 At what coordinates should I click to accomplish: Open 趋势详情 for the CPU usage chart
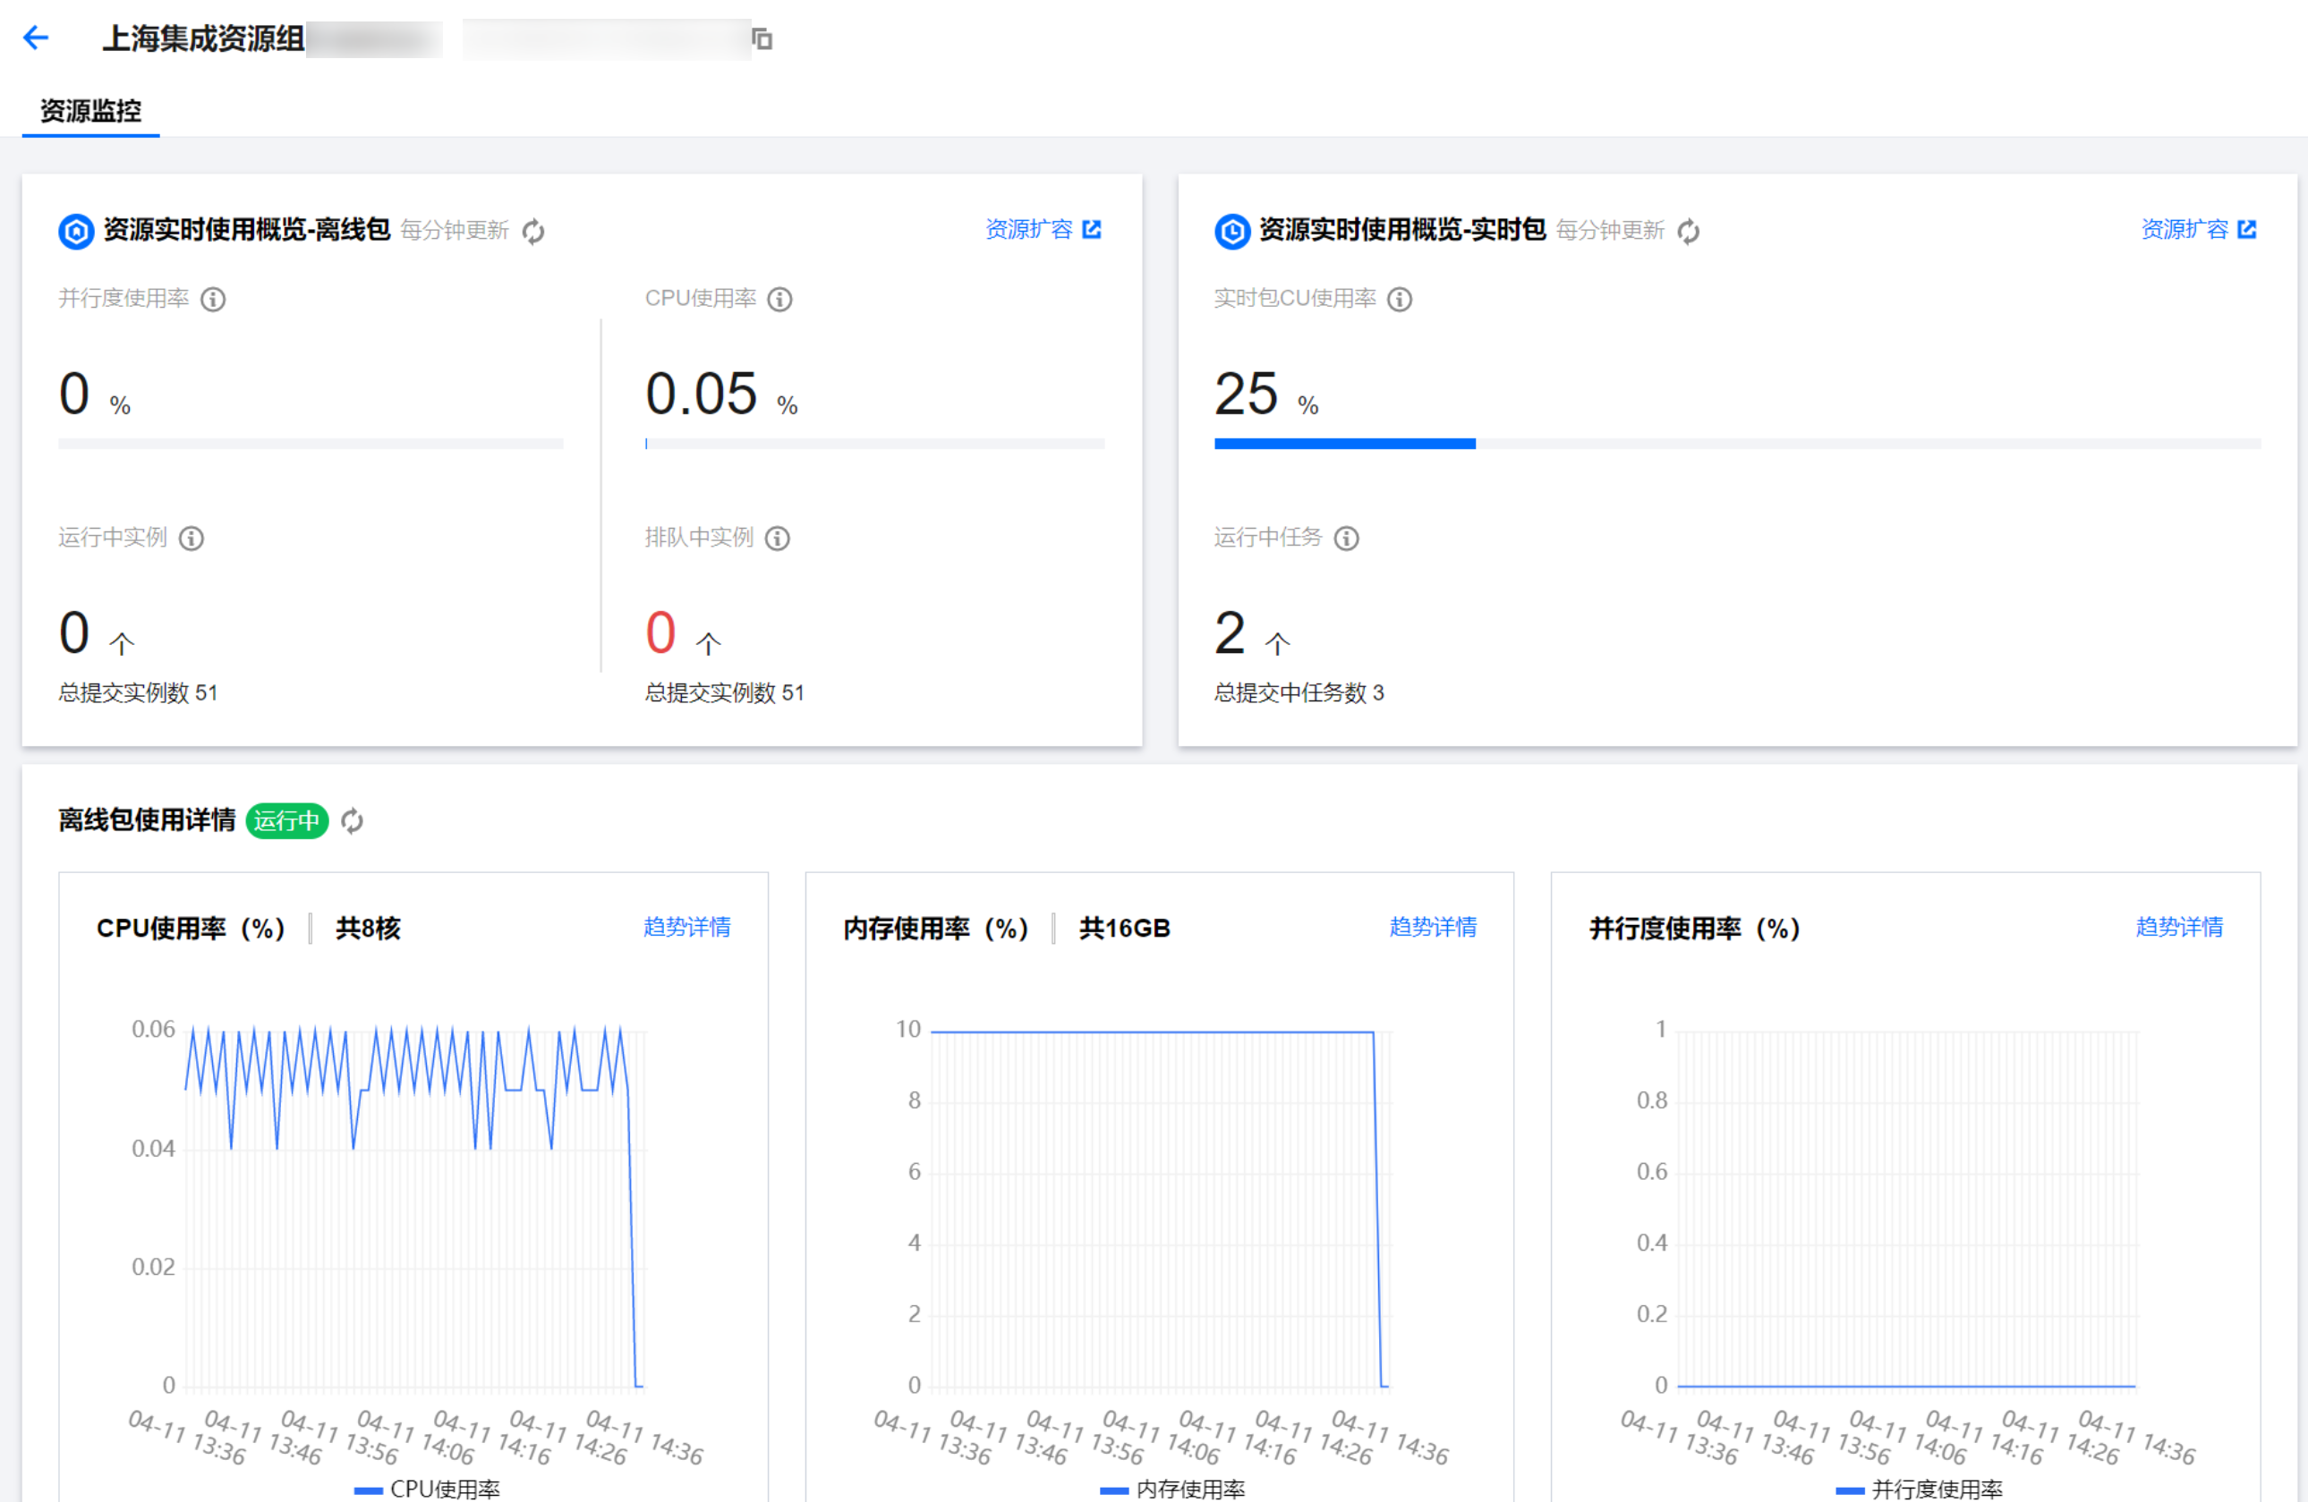(686, 927)
